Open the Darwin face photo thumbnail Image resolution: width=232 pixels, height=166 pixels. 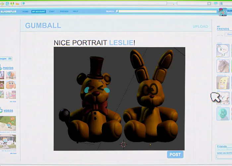point(11,85)
